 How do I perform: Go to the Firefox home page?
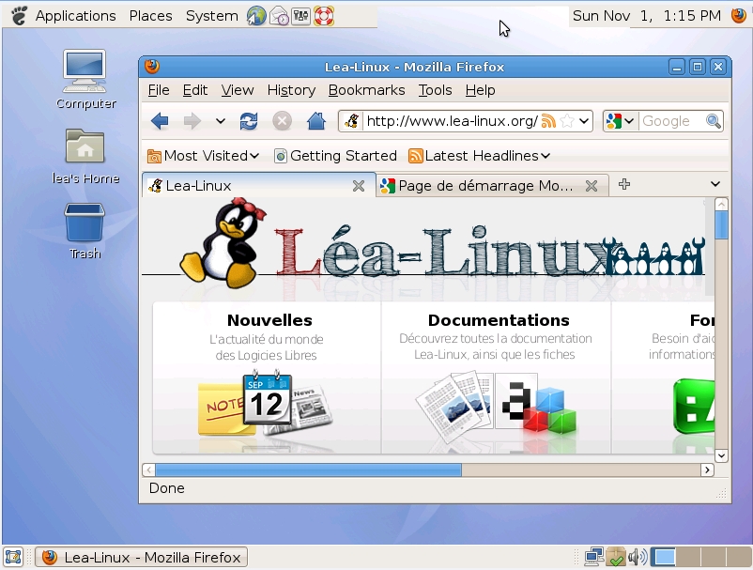[x=316, y=121]
